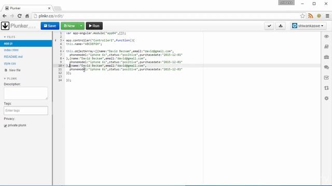Open the checklist icon in right sidebar
The width and height of the screenshot is (332, 186).
tap(326, 78)
